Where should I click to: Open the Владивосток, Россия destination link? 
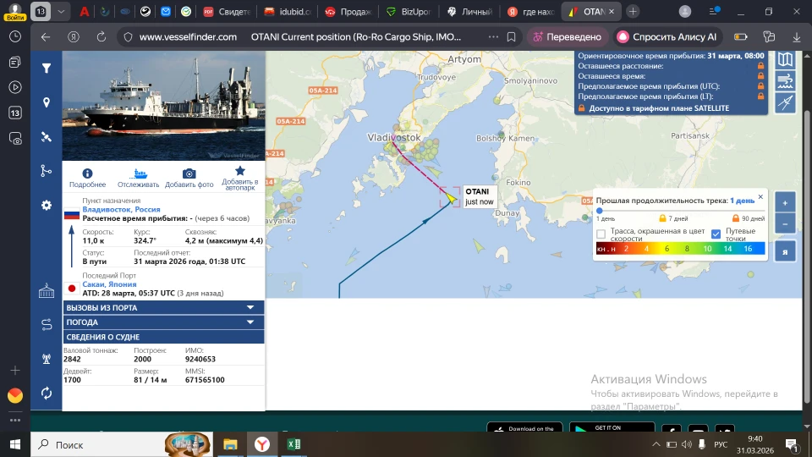click(121, 209)
